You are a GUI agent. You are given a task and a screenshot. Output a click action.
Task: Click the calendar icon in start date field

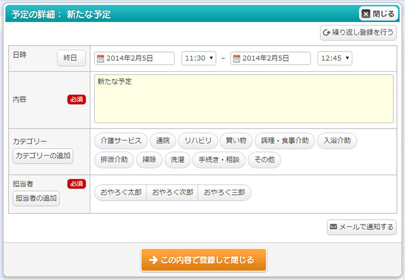coord(100,58)
